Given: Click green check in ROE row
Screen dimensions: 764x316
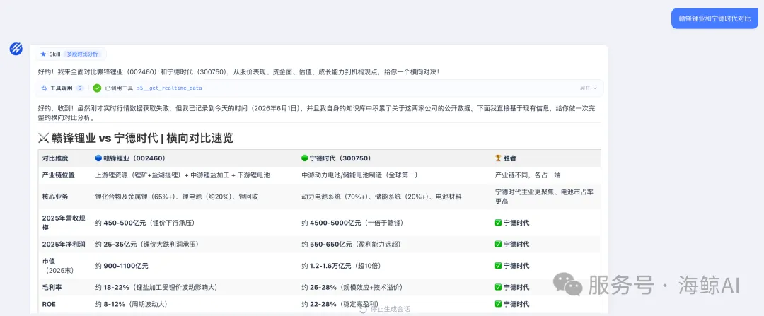Looking at the screenshot, I should [x=498, y=304].
